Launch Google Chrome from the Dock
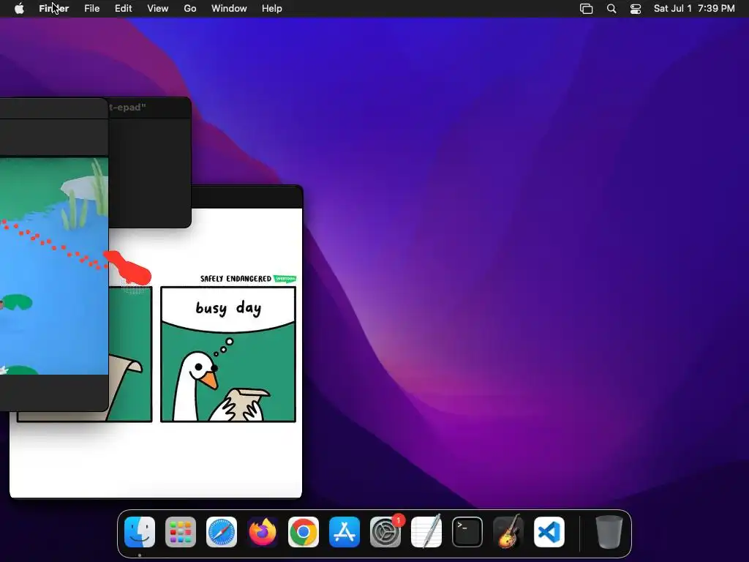Viewport: 749px width, 562px height. 304,532
